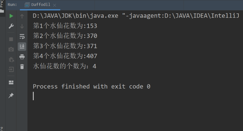Open run configuration wrench icon
The width and height of the screenshot is (243, 131).
11,26
